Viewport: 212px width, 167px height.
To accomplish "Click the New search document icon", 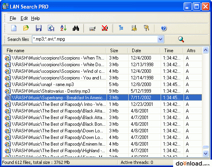I will 14,28.
